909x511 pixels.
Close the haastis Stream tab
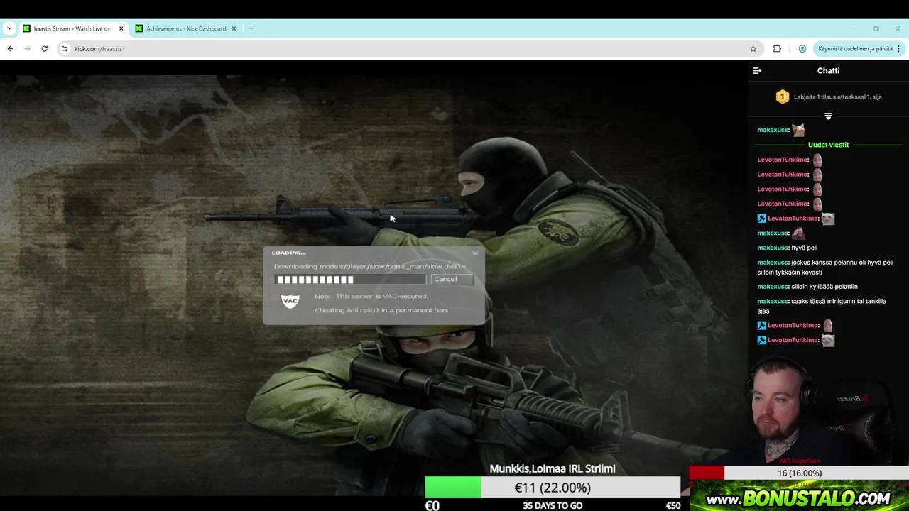click(121, 28)
